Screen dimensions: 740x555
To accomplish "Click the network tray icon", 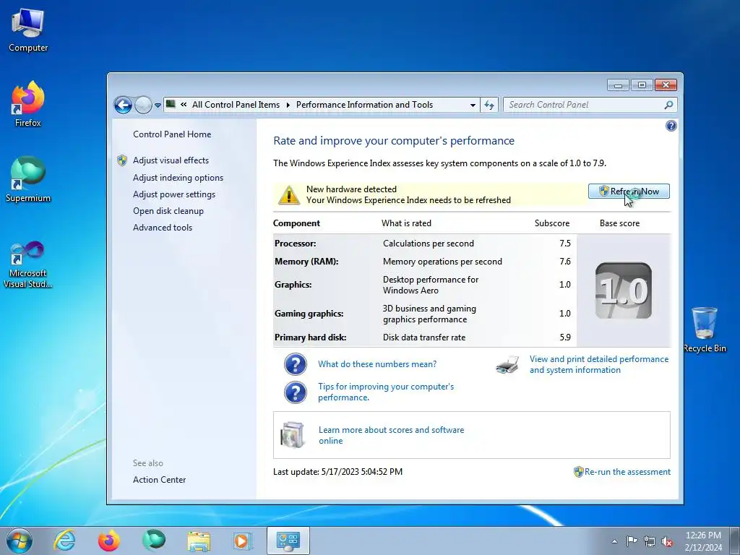I will pos(650,541).
